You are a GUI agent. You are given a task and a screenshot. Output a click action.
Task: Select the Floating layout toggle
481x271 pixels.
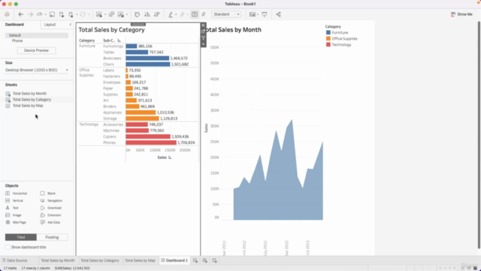(52, 237)
